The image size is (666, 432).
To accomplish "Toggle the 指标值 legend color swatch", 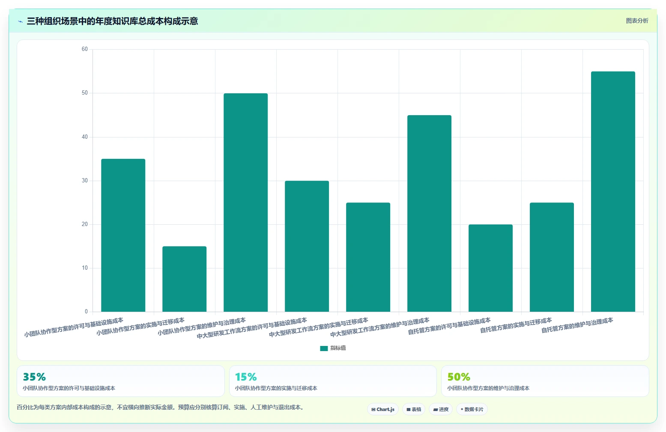I will [x=324, y=348].
